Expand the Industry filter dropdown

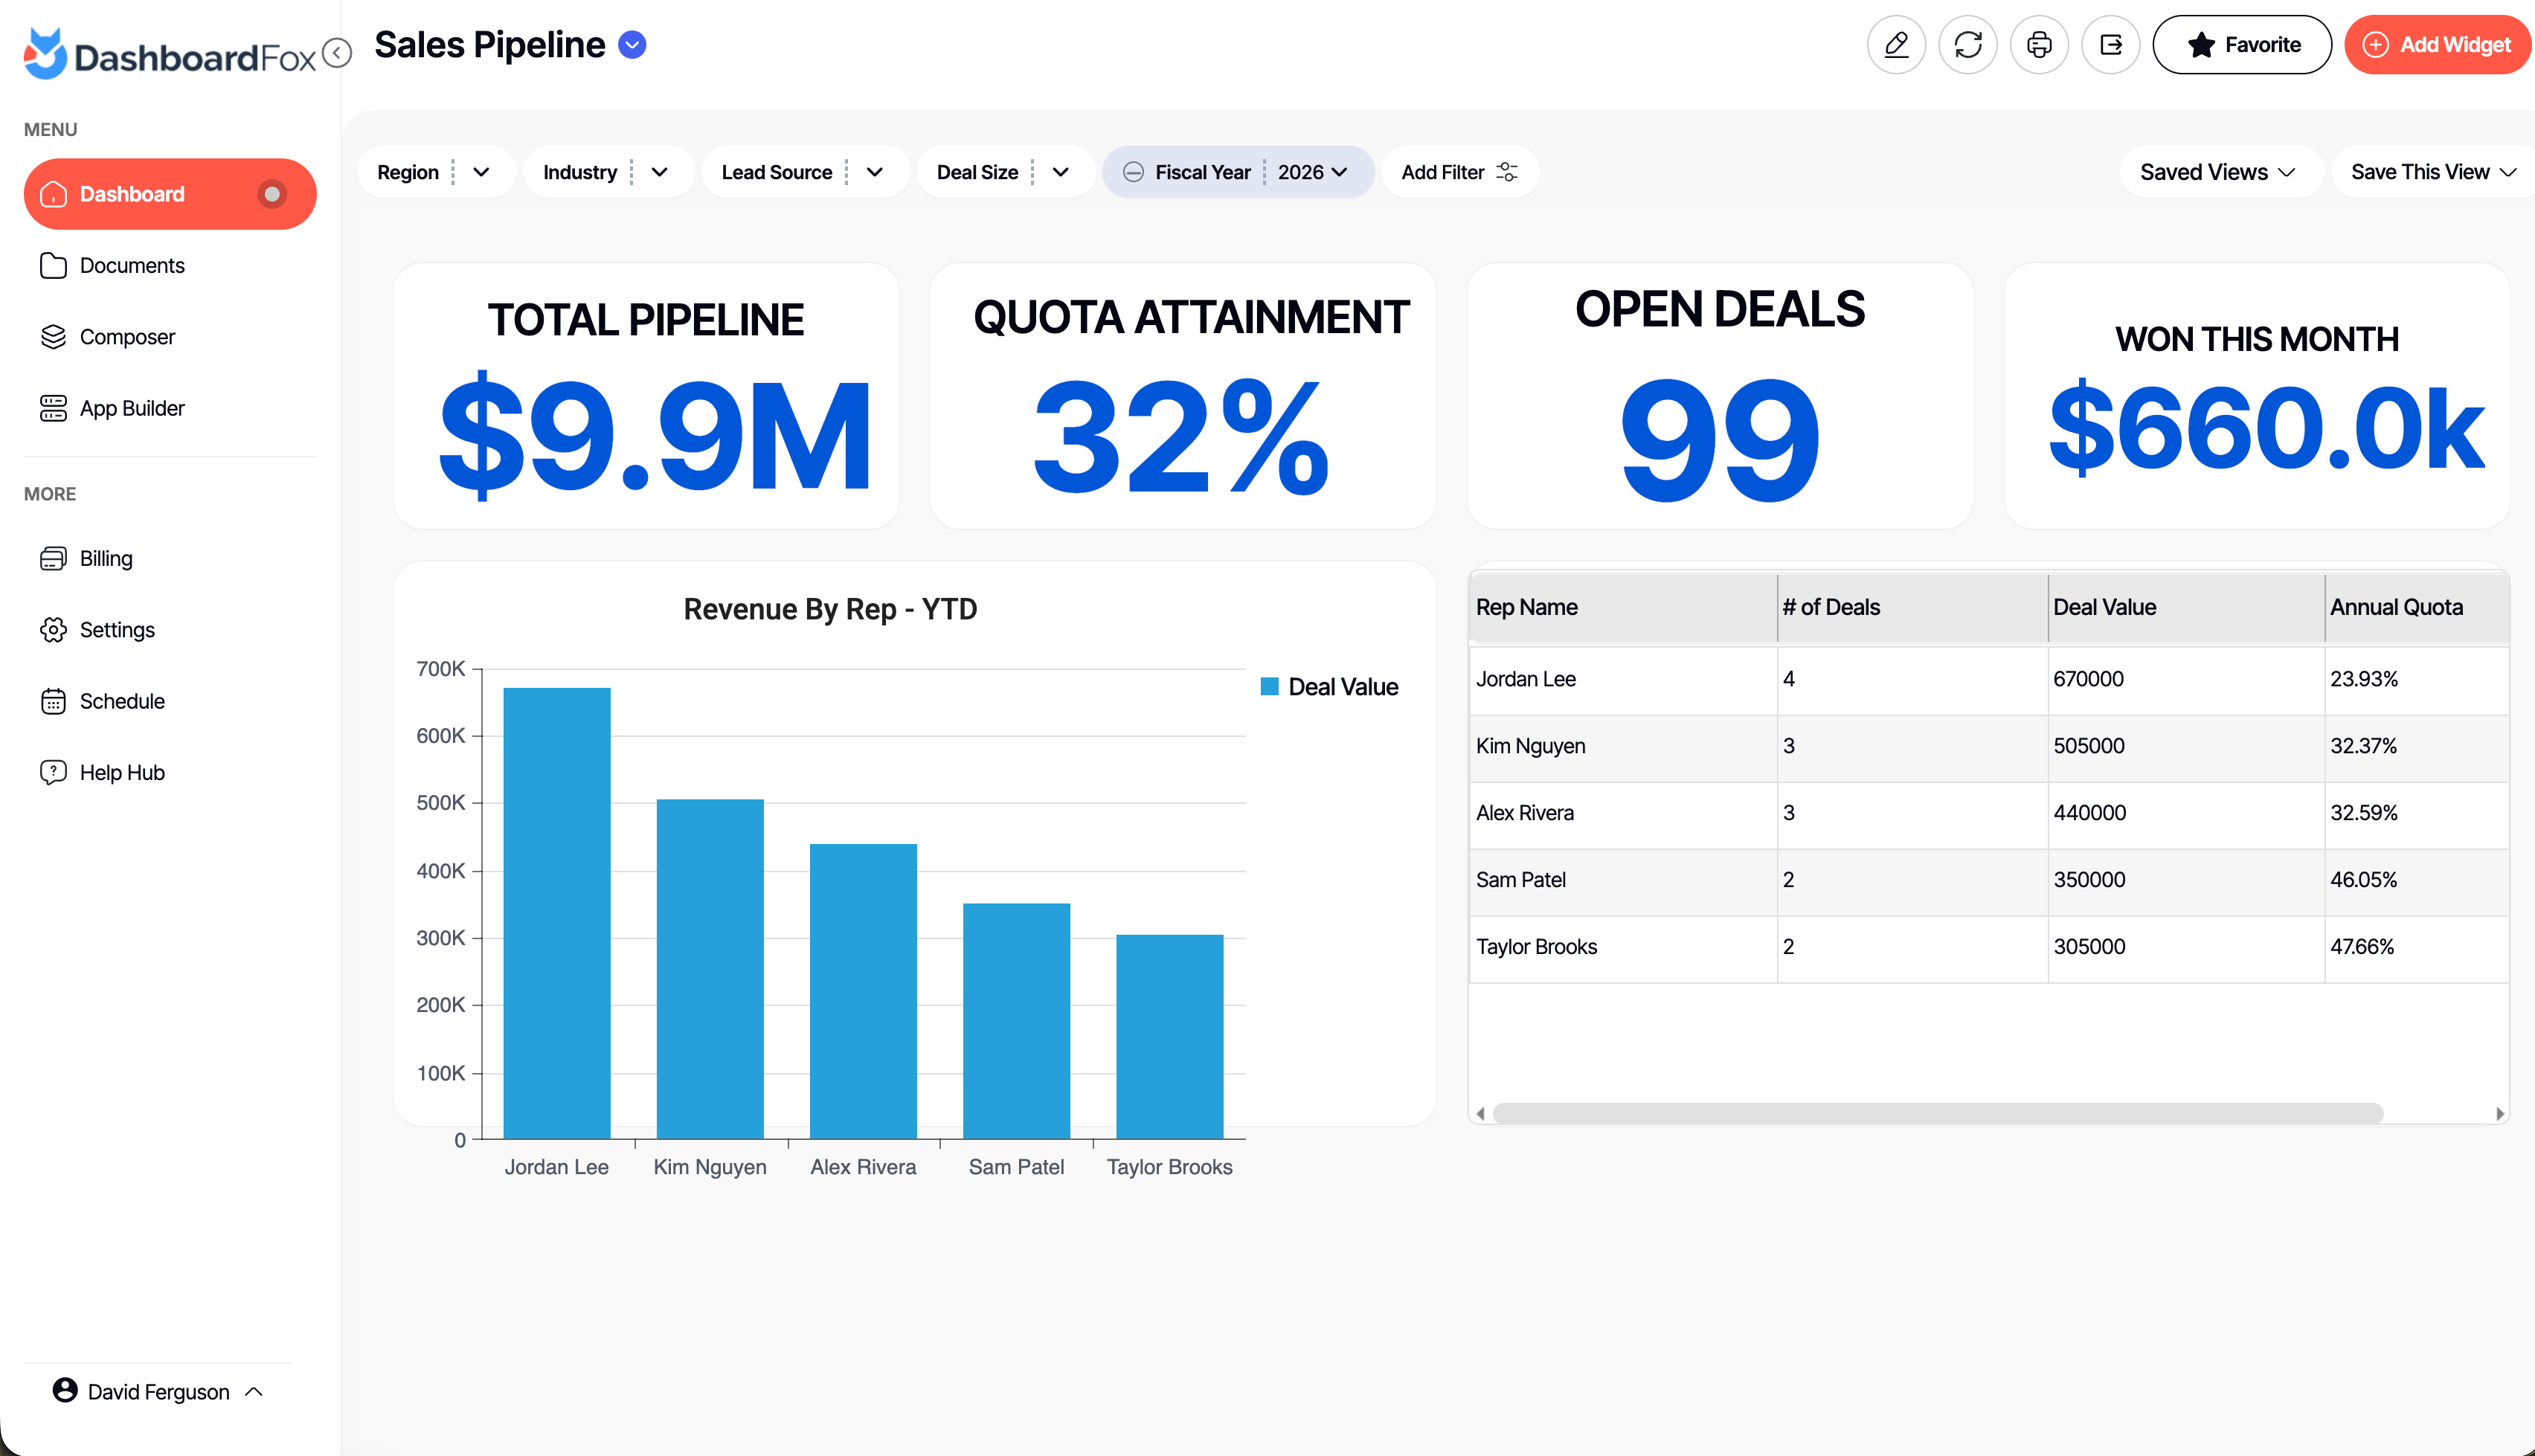(659, 172)
